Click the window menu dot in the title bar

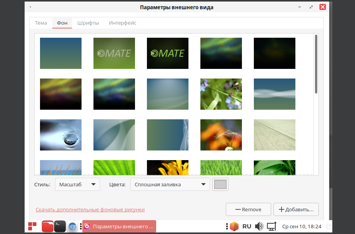click(x=30, y=7)
